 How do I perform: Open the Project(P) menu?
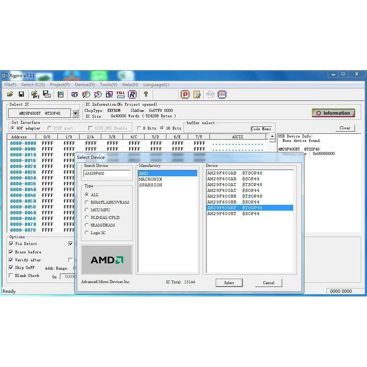tap(60, 85)
